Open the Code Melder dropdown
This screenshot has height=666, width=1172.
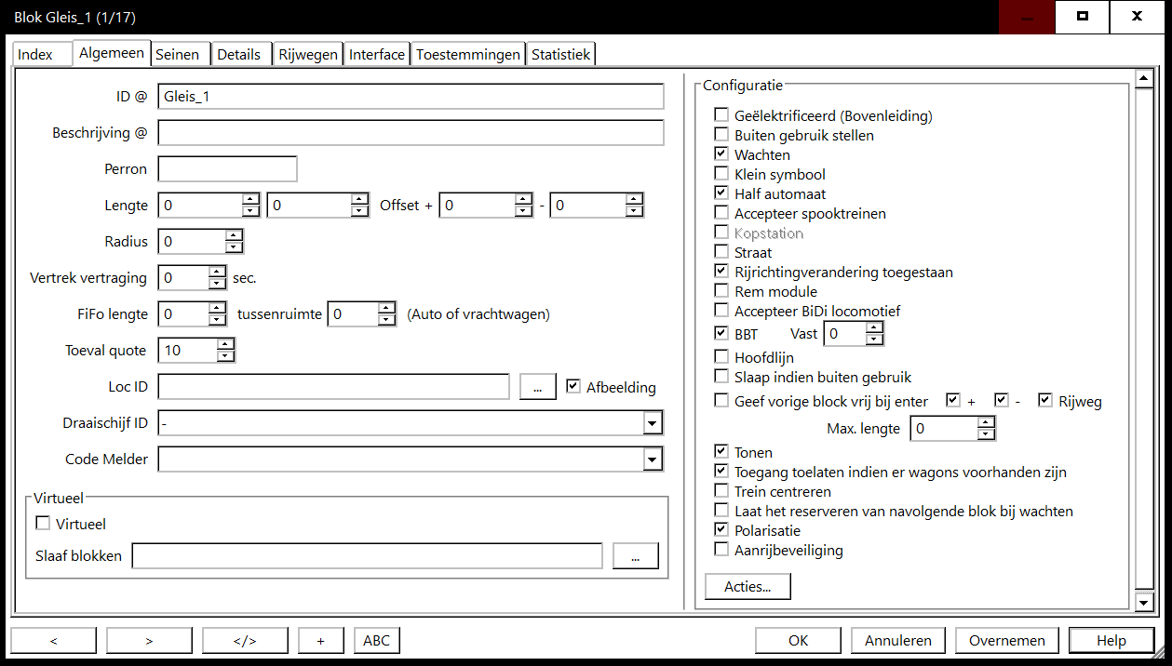pos(653,460)
